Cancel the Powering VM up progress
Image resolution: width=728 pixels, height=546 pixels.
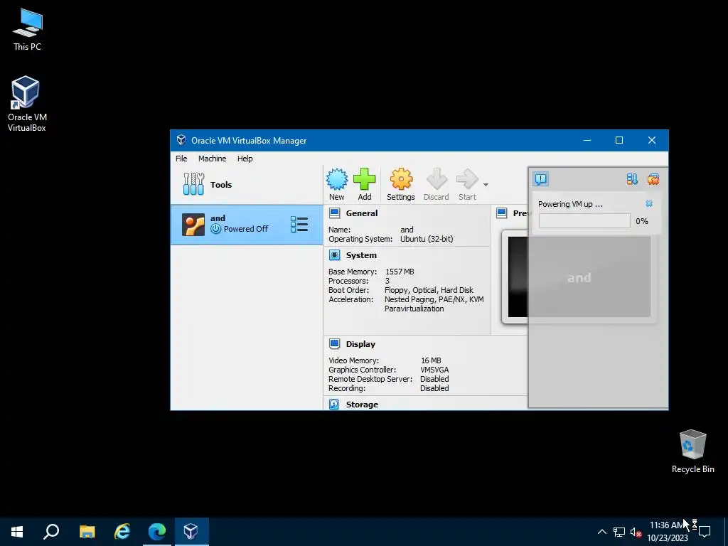click(649, 204)
